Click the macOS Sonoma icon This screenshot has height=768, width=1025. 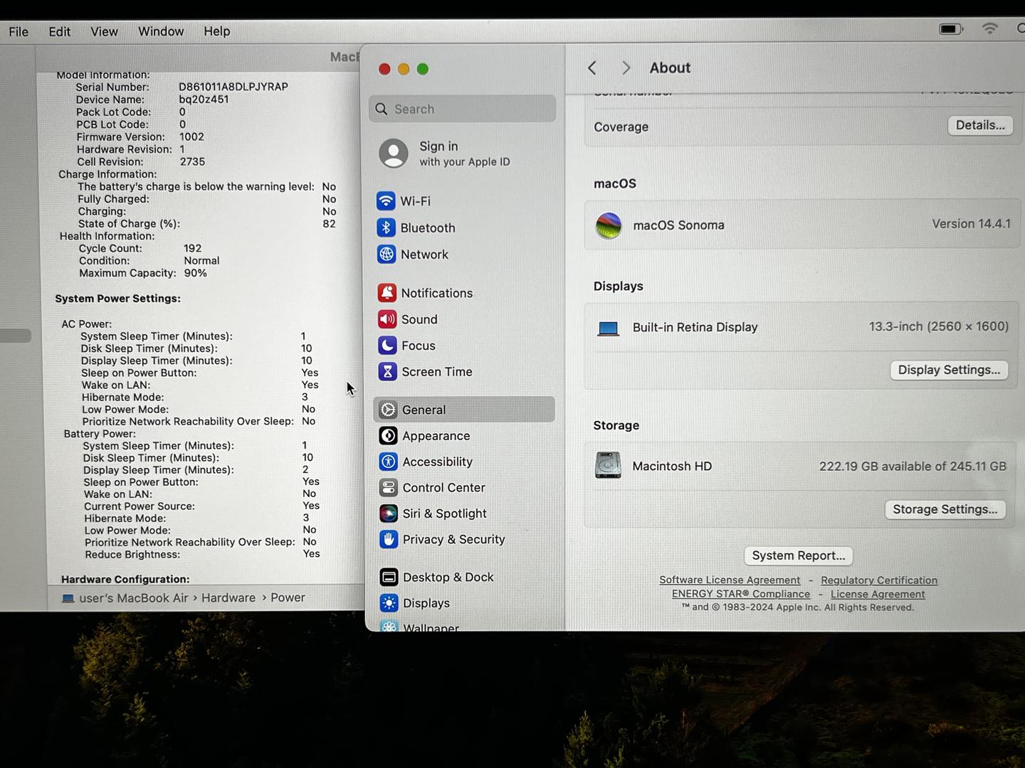click(609, 225)
